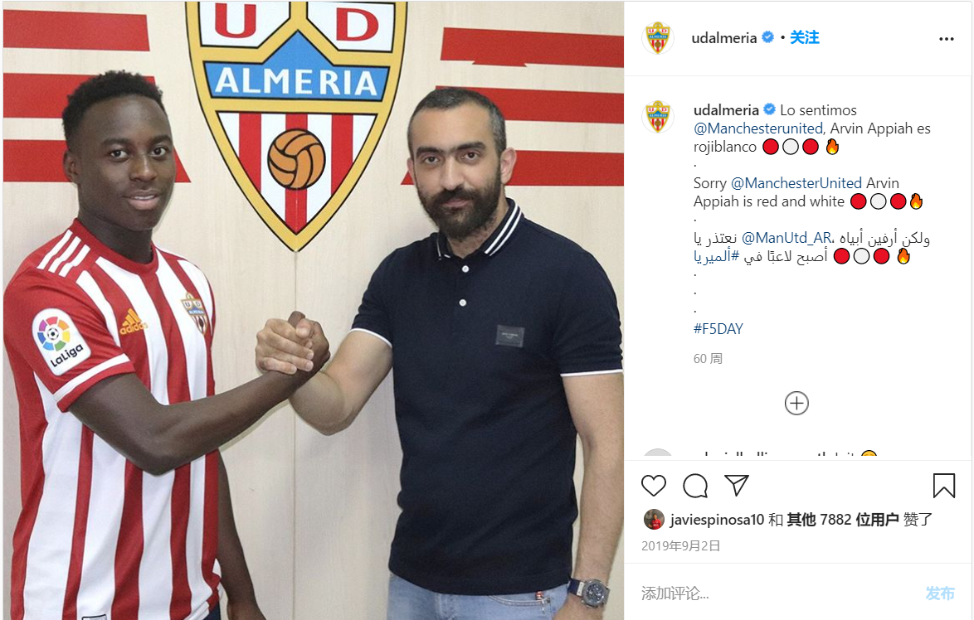Show the list of 7882 other likers
This screenshot has width=974, height=620.
(842, 520)
